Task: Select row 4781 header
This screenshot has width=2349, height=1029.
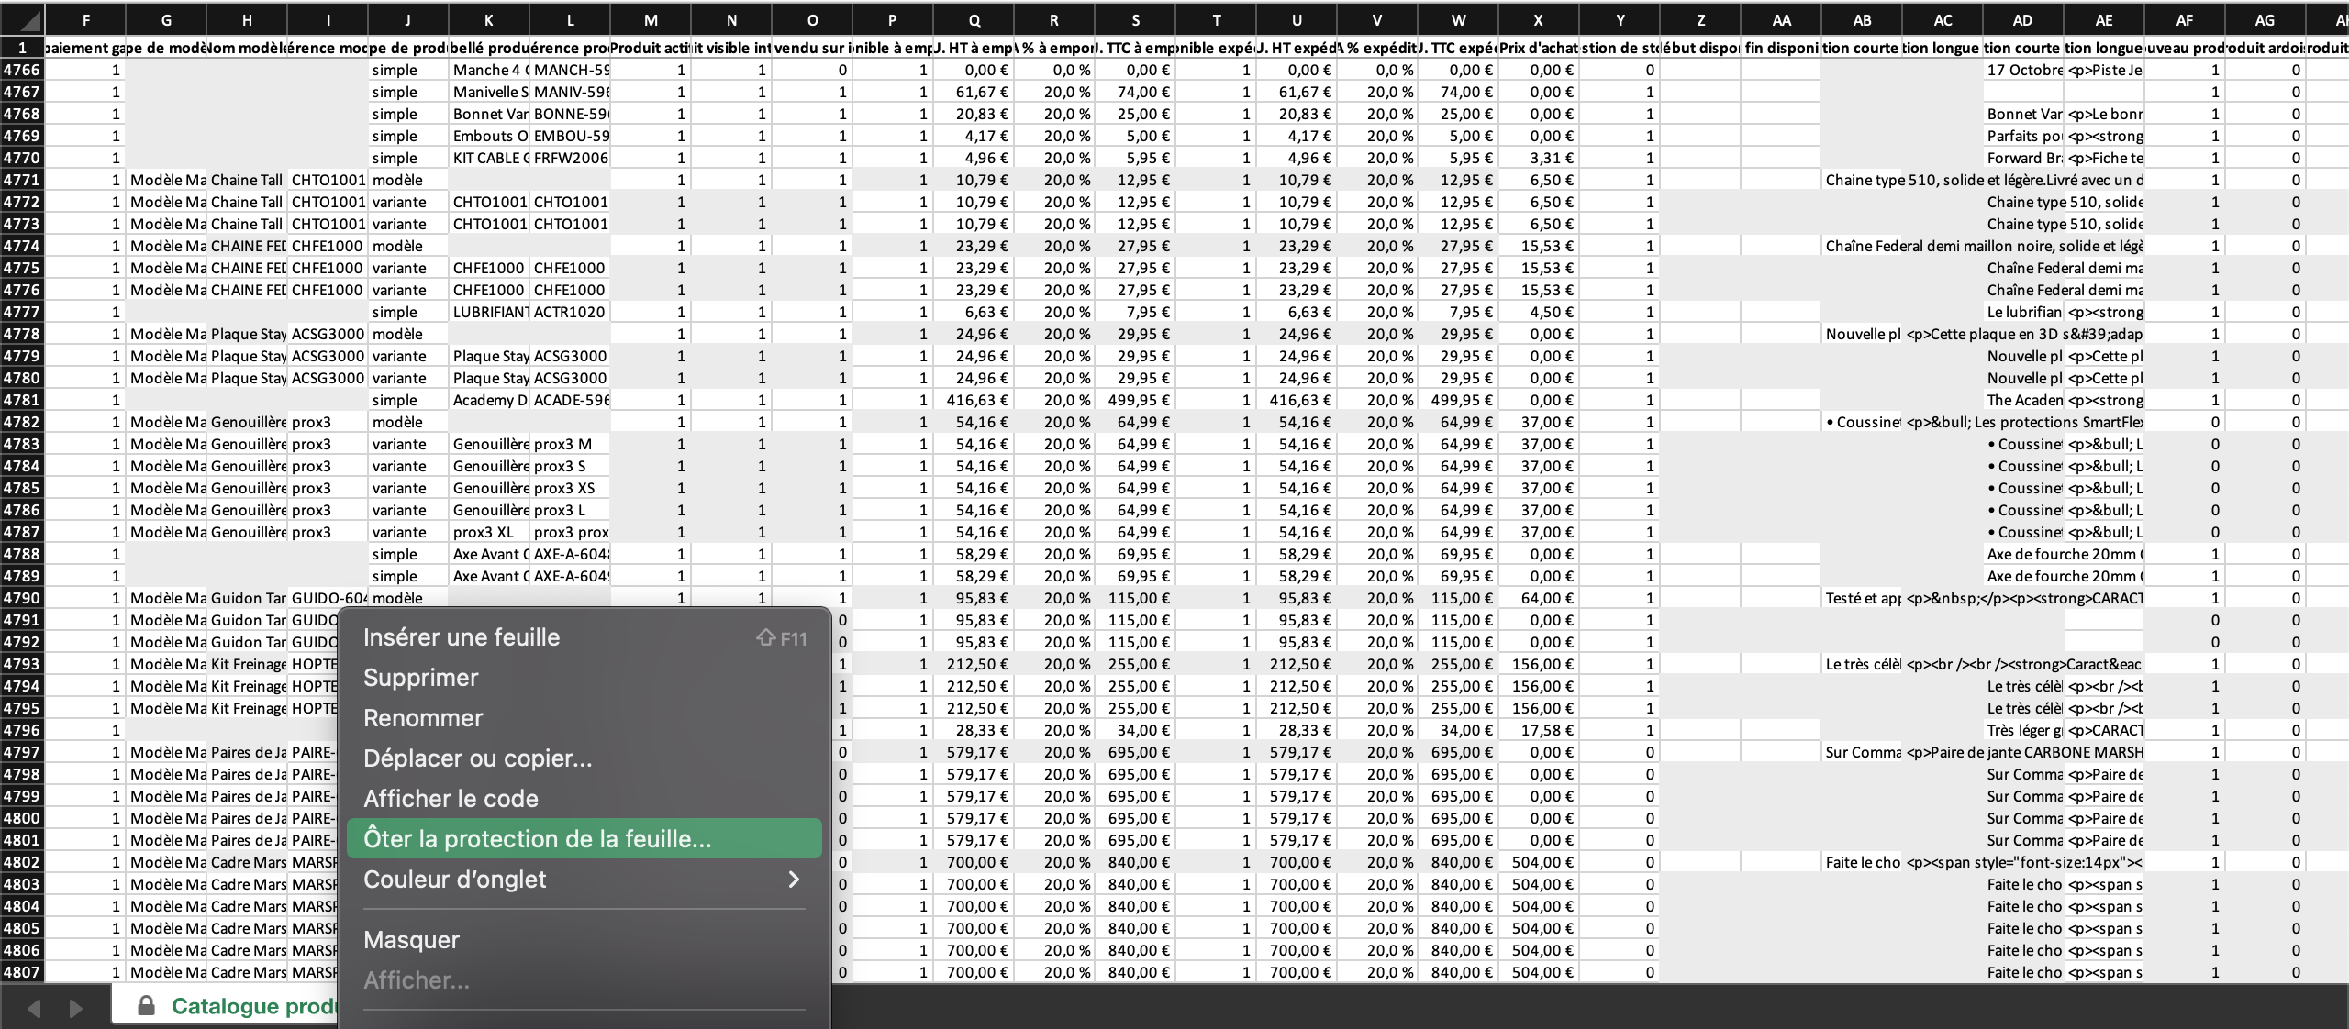Action: pos(22,400)
